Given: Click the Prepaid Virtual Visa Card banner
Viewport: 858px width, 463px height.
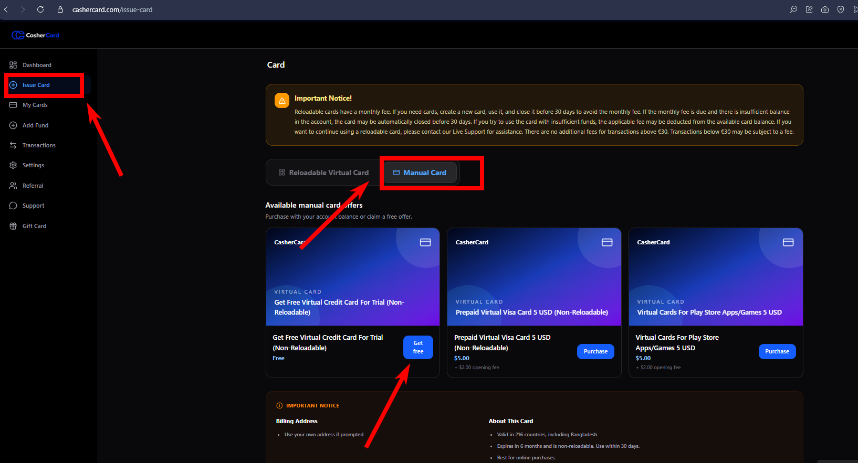Looking at the screenshot, I should pyautogui.click(x=534, y=277).
